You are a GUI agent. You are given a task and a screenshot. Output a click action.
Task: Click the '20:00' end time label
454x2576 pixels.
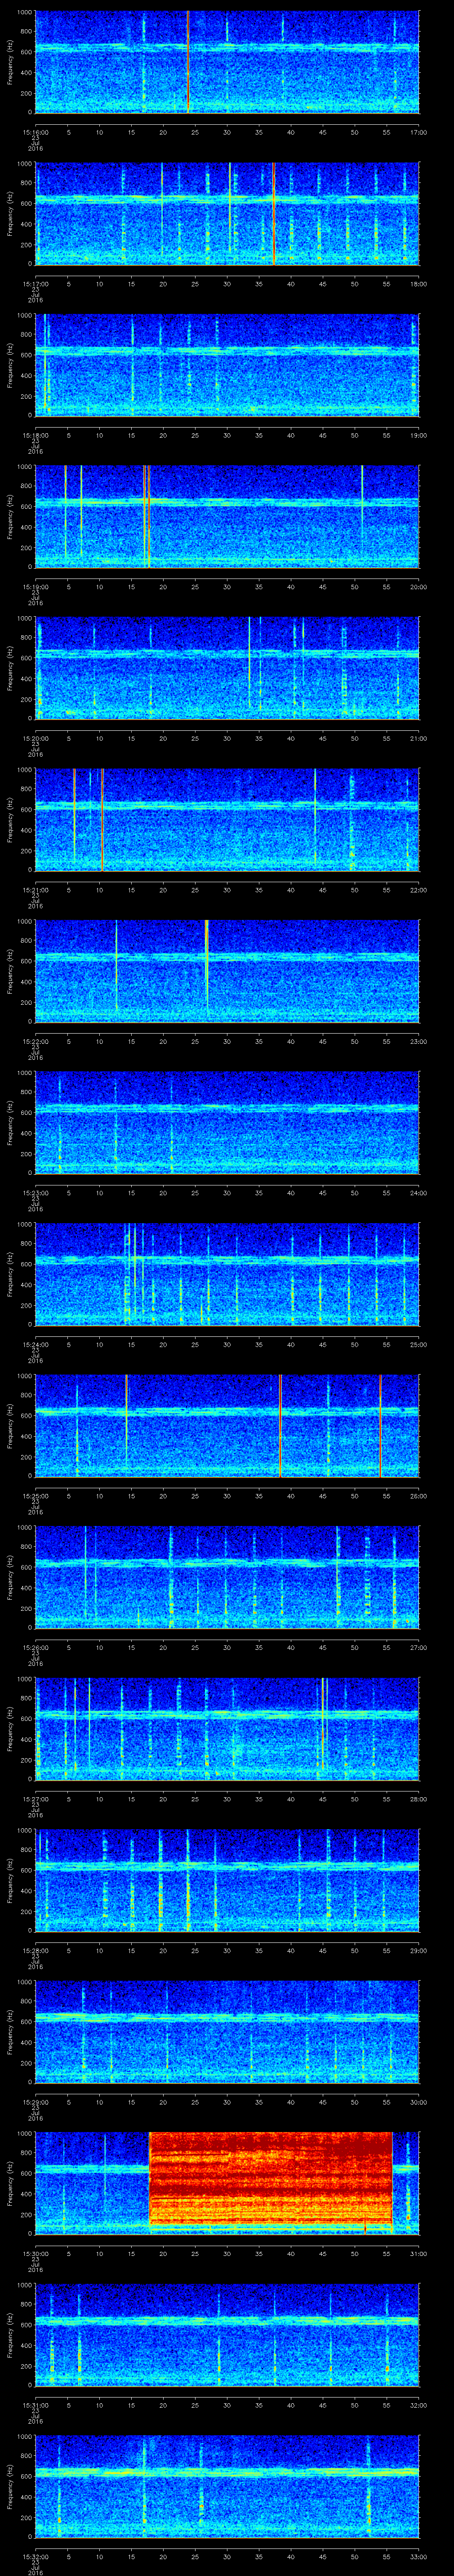pyautogui.click(x=418, y=586)
